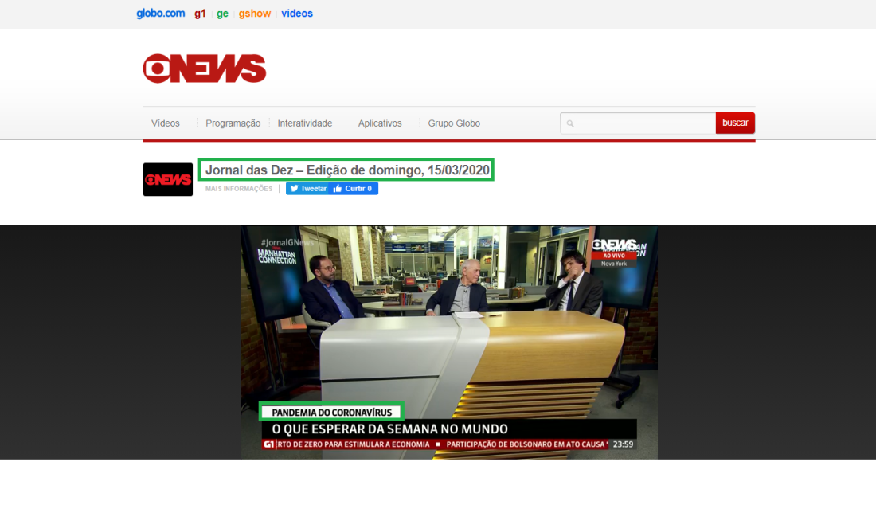Choose Aplicativos in the navigation bar
876x509 pixels.
[x=380, y=123]
